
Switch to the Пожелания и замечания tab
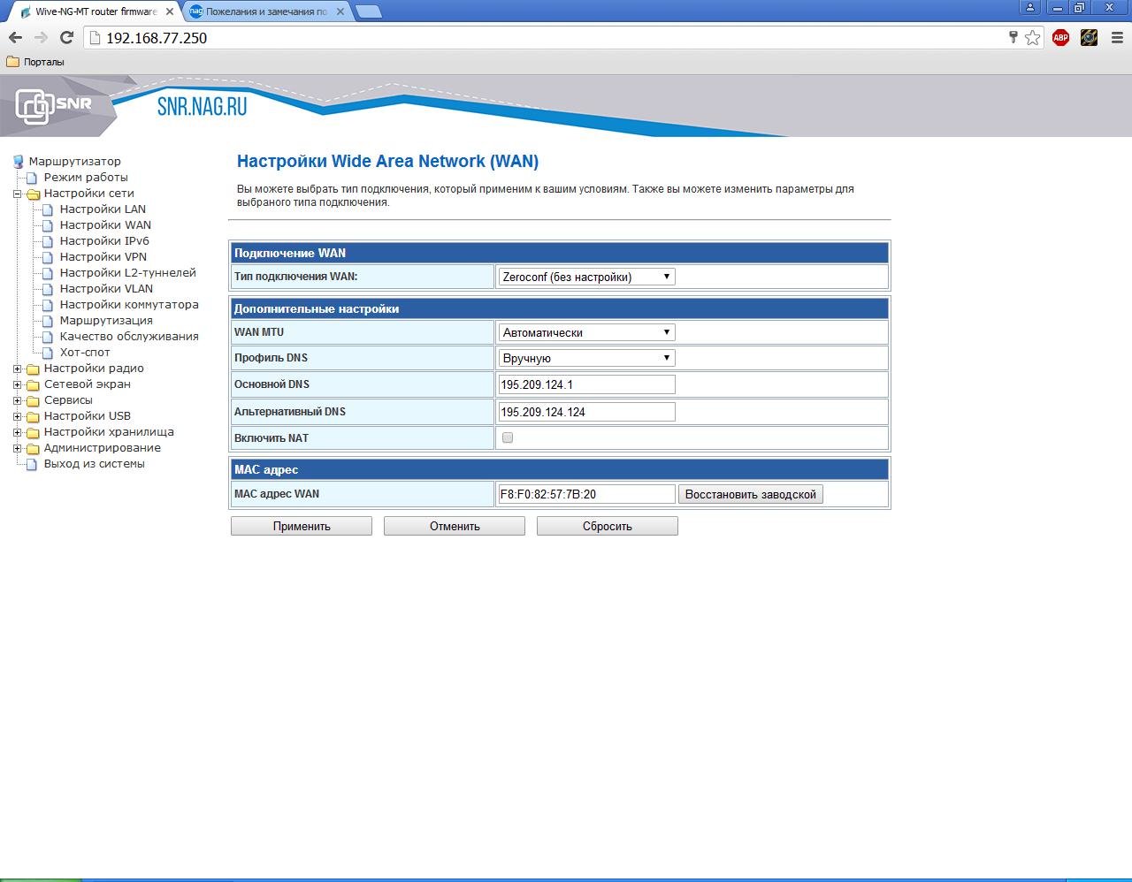(x=265, y=11)
